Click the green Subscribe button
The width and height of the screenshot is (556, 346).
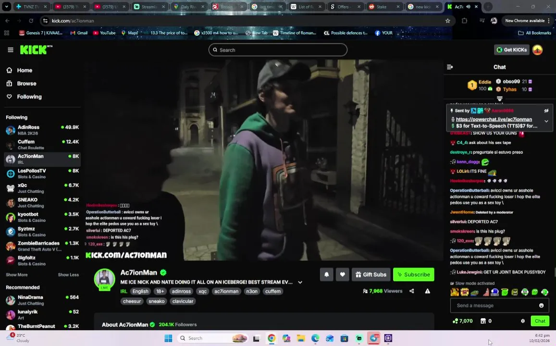[413, 274]
